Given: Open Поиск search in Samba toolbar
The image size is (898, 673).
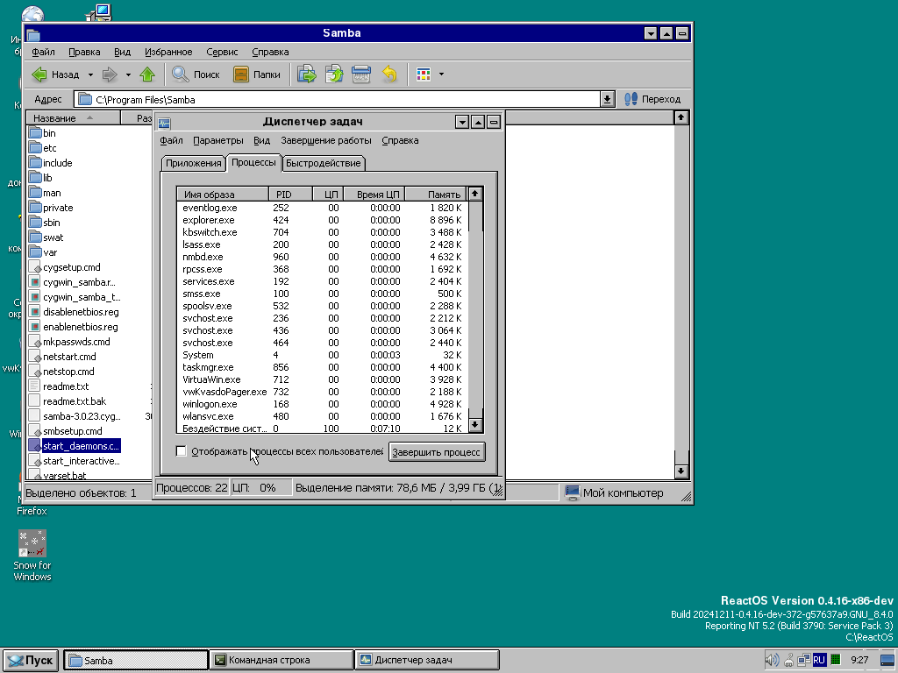Looking at the screenshot, I should point(196,74).
